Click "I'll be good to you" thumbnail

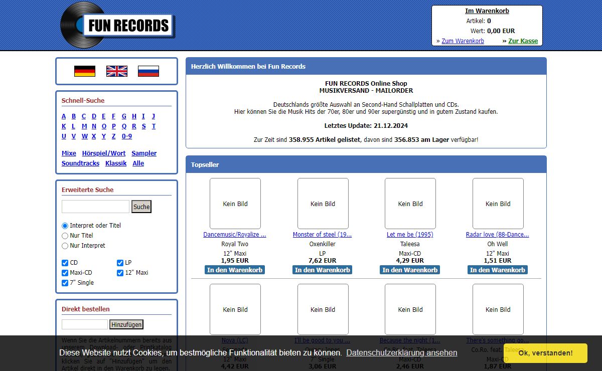(323, 309)
